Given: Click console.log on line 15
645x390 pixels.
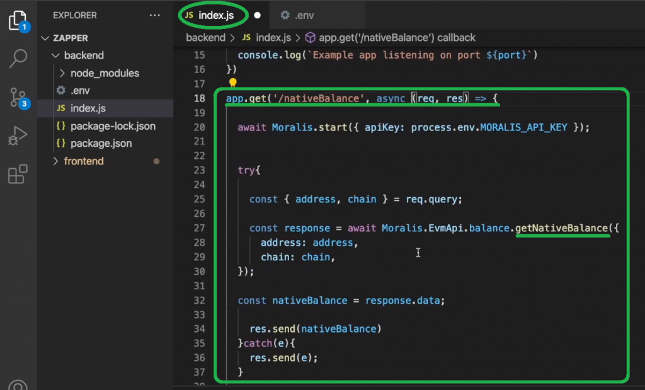Looking at the screenshot, I should tap(270, 55).
